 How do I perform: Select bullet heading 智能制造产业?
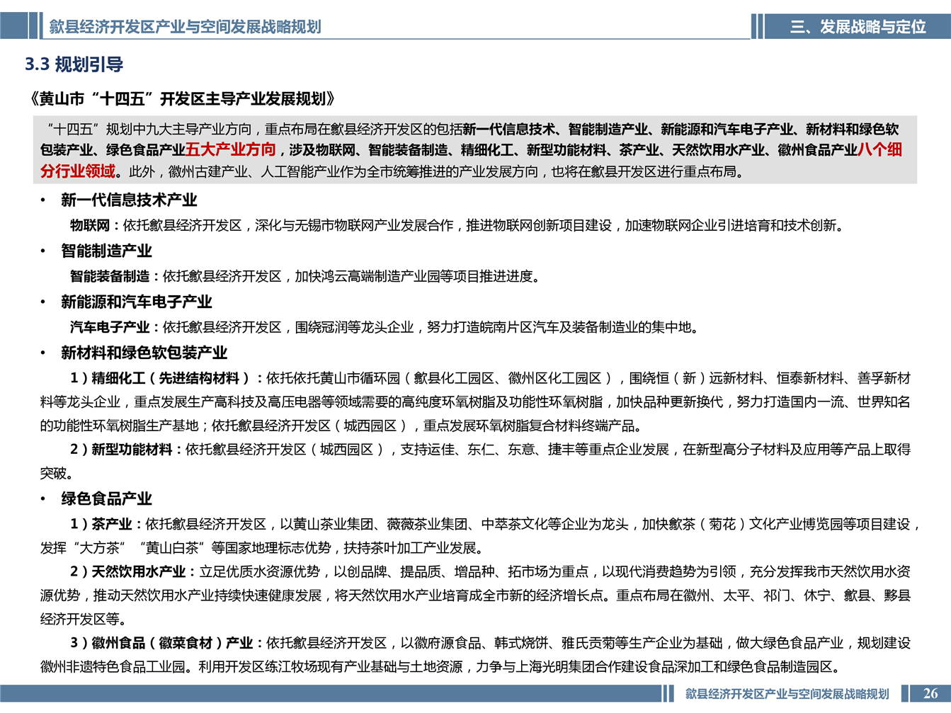(x=106, y=251)
